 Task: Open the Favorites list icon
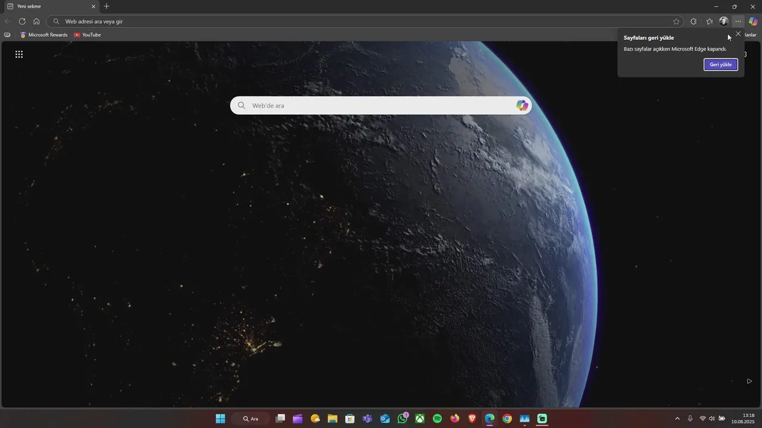709,21
